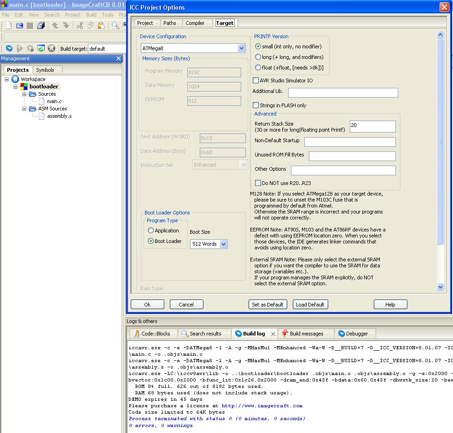Click the Undo toolbar icon
This screenshot has height=433, width=453.
coord(55,25)
